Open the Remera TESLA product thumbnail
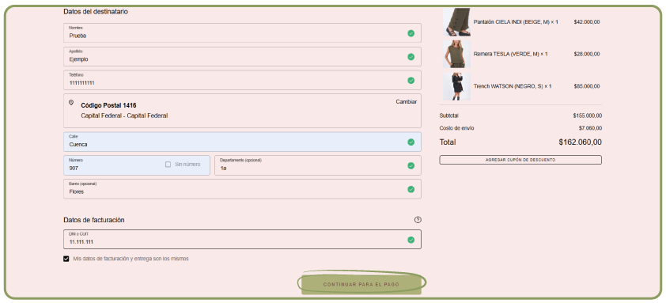The width and height of the screenshot is (666, 303). [456, 55]
